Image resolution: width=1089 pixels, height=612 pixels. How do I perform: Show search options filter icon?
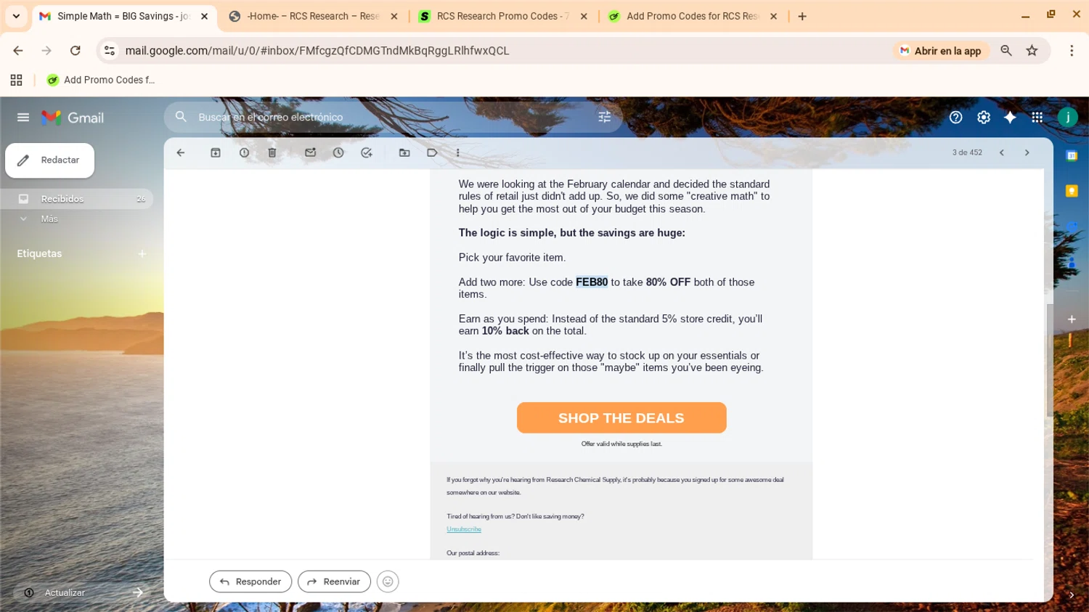coord(604,117)
